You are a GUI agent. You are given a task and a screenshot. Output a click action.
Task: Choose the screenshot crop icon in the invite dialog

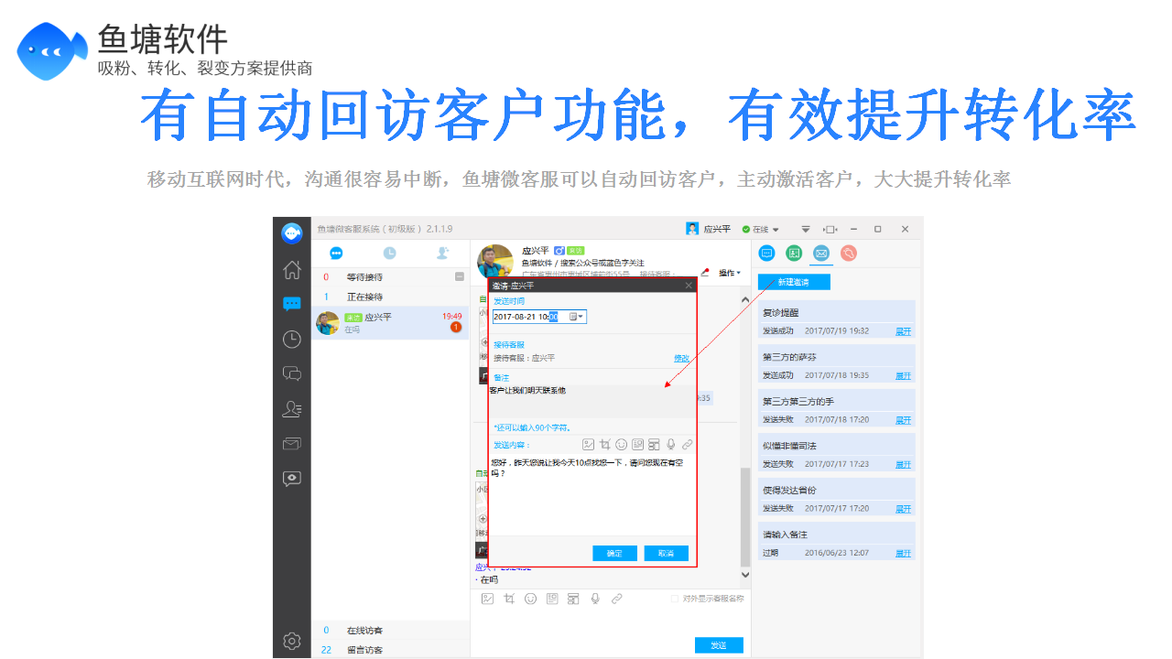click(604, 445)
